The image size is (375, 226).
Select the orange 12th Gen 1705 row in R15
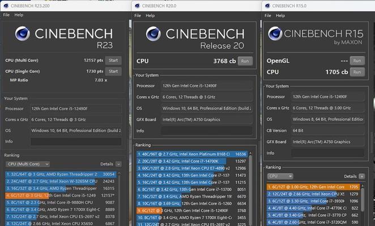click(313, 187)
